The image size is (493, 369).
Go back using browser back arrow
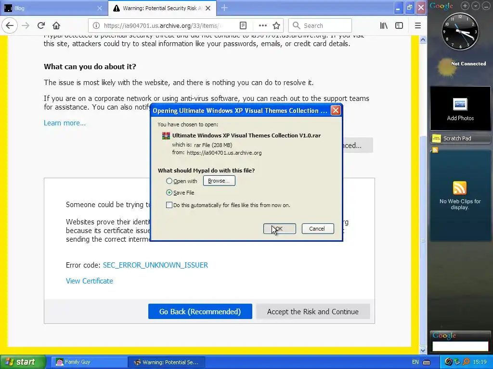[x=10, y=25]
